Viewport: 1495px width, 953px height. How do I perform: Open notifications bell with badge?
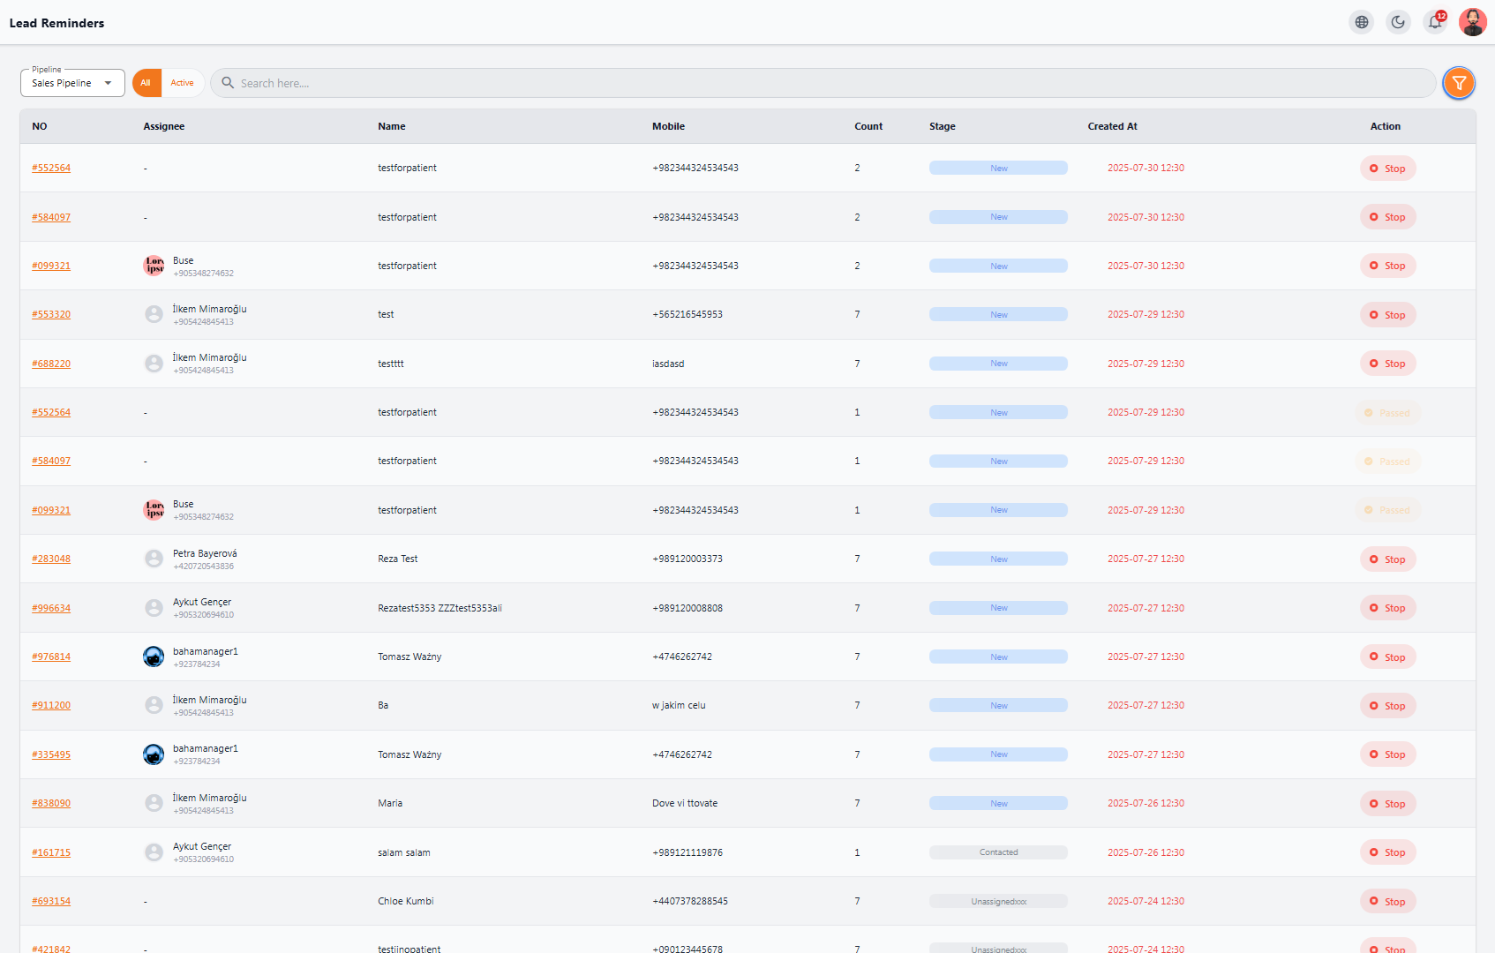click(1435, 22)
